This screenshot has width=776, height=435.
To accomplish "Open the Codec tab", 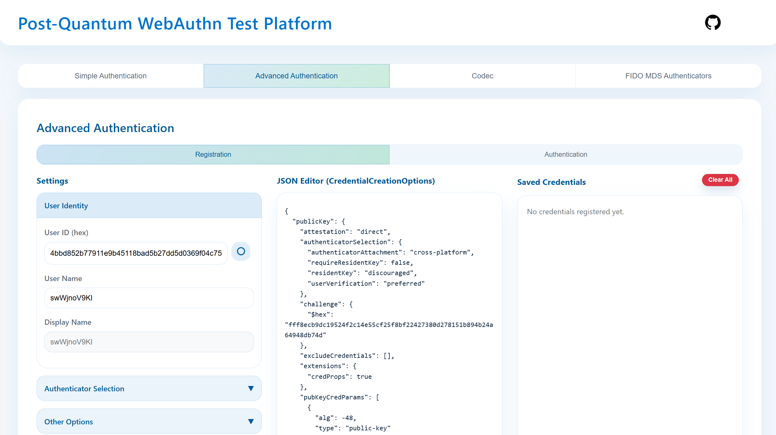I will 482,76.
